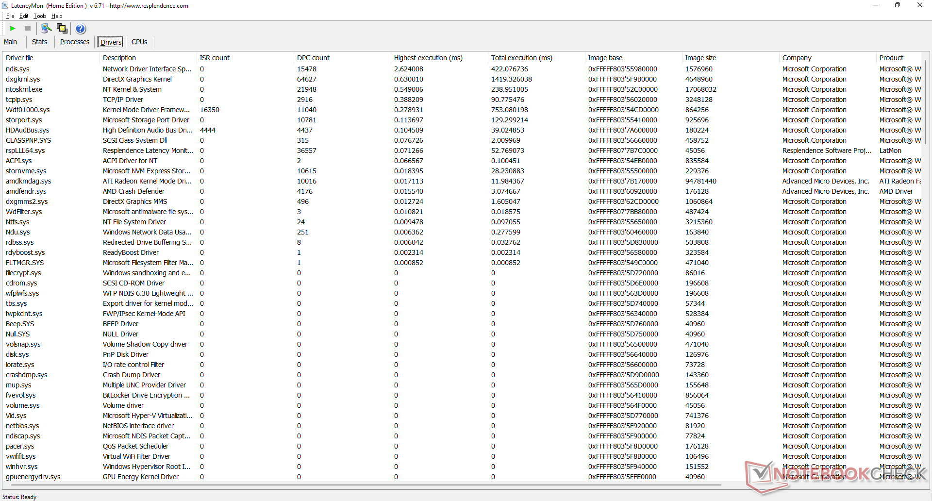932x501 pixels.
Task: Sort by ISR count column header
Action: [245, 58]
